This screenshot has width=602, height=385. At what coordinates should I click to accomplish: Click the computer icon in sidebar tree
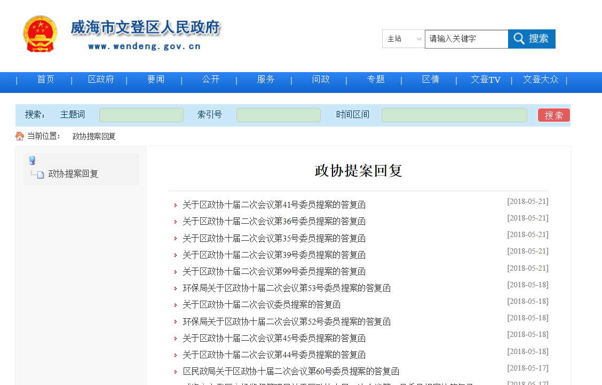point(32,161)
